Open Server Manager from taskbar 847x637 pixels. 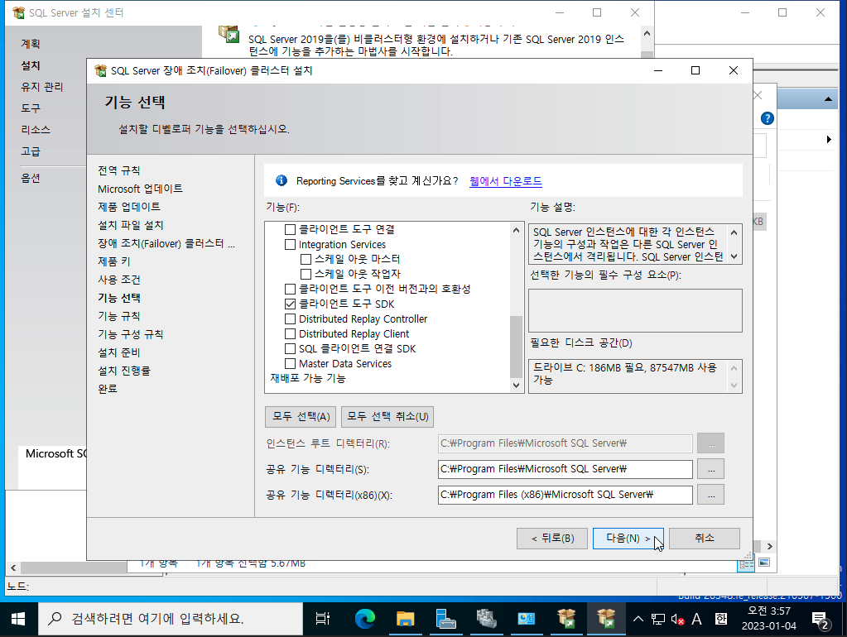click(445, 619)
